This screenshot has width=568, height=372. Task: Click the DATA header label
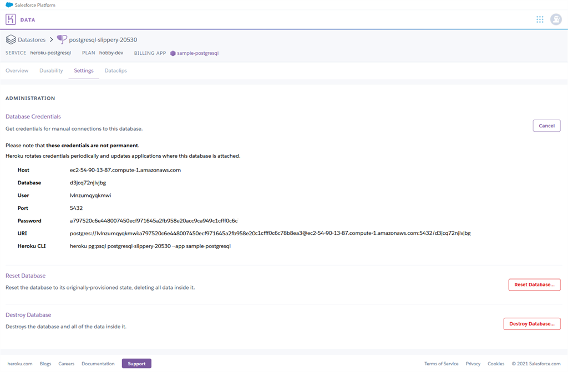28,20
